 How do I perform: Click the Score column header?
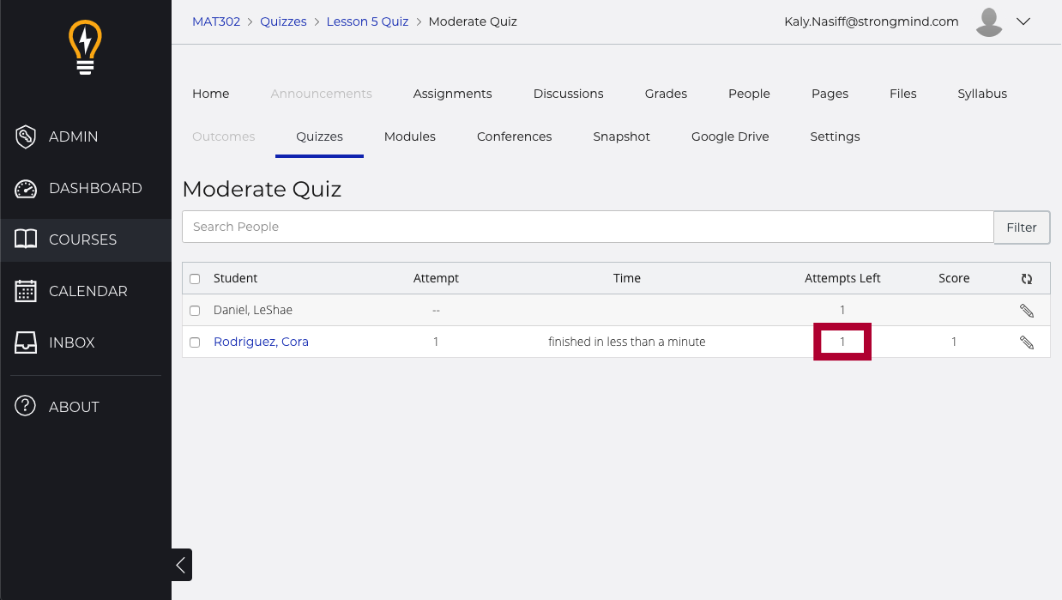click(x=954, y=278)
